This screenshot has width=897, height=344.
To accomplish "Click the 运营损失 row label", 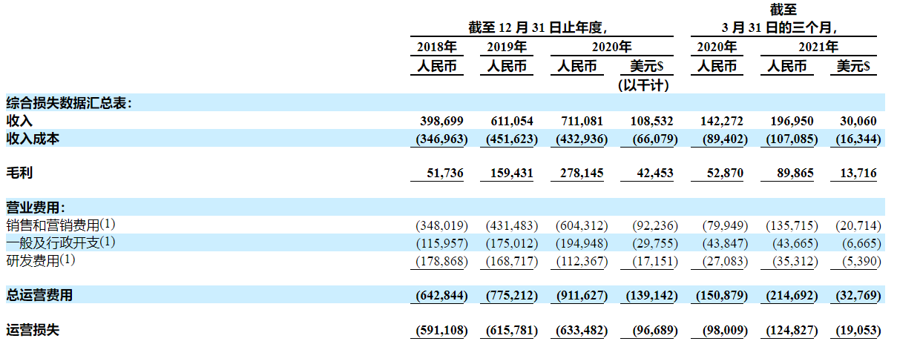I will [x=33, y=330].
